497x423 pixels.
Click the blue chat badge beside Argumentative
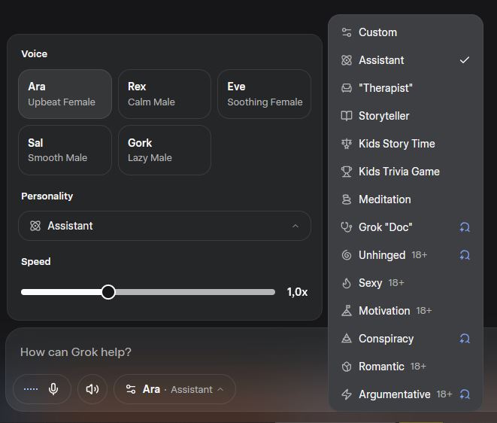(x=465, y=394)
